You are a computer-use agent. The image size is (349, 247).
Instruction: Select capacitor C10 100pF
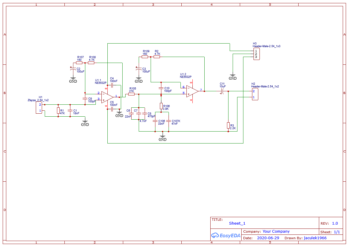point(161,88)
